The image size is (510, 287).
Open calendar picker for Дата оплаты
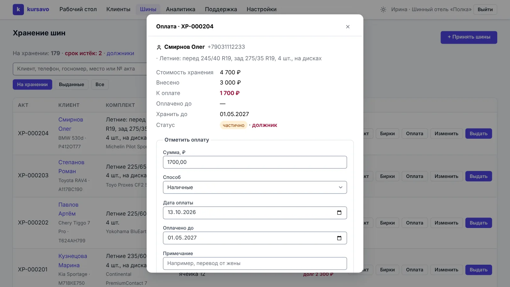[x=339, y=213]
